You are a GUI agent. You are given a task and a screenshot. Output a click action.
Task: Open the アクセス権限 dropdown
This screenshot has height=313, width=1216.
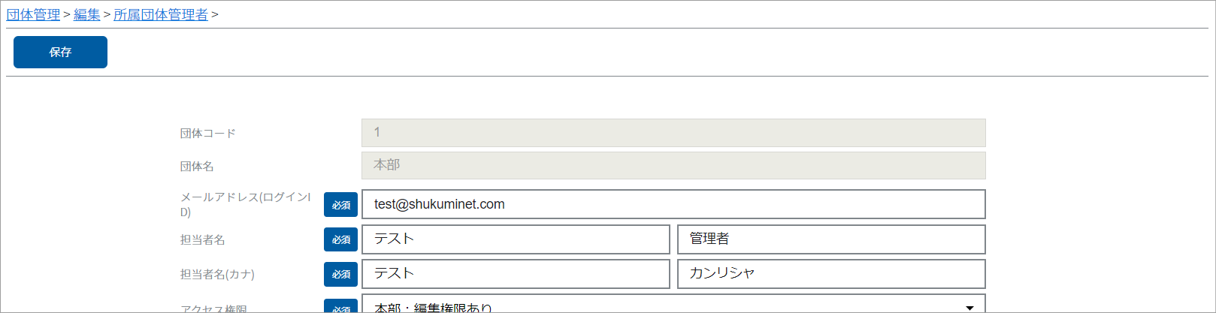coord(673,304)
